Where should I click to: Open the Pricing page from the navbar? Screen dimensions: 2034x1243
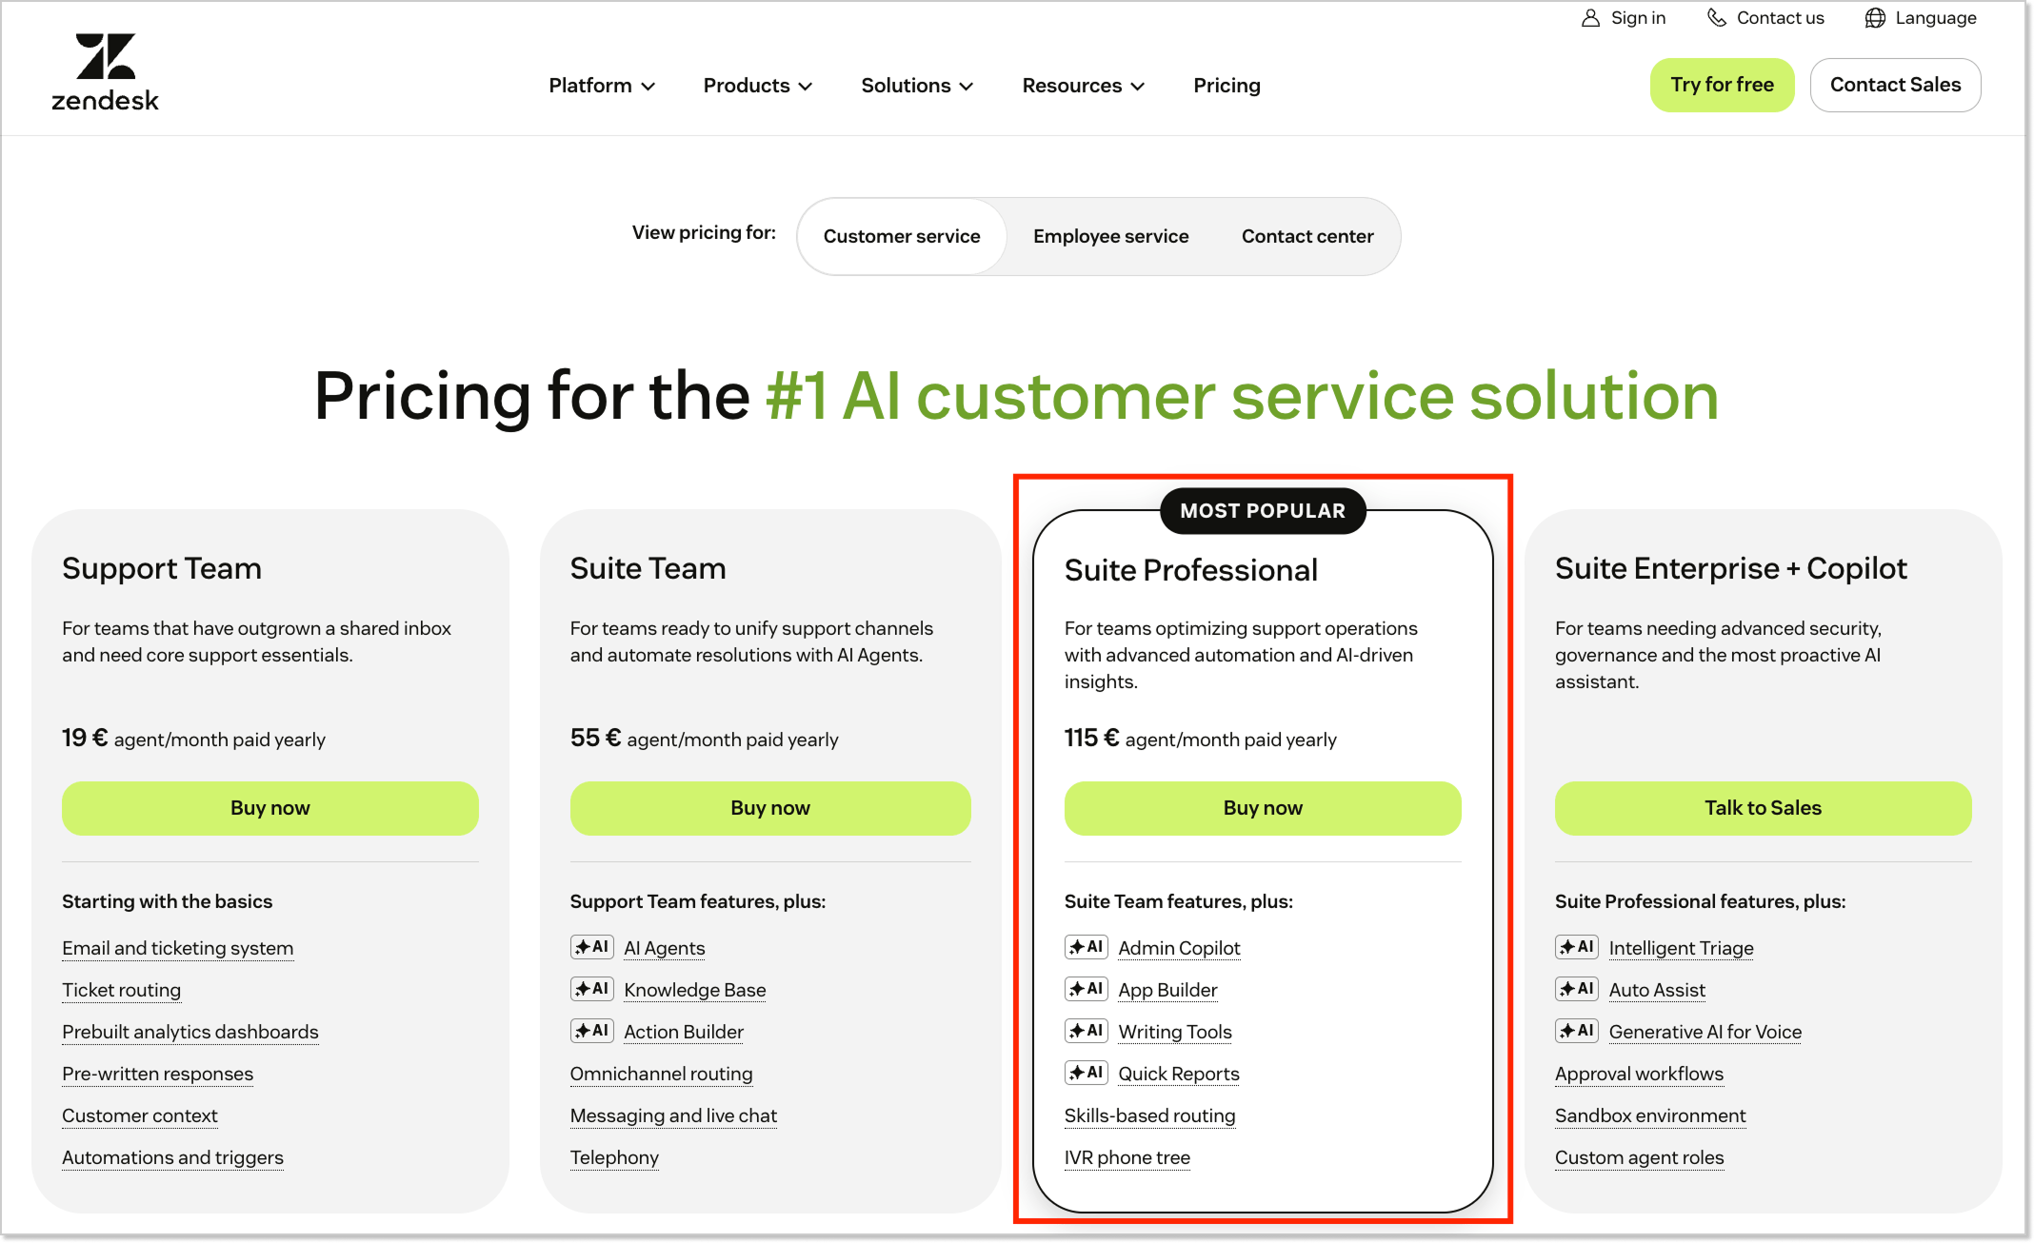coord(1226,86)
